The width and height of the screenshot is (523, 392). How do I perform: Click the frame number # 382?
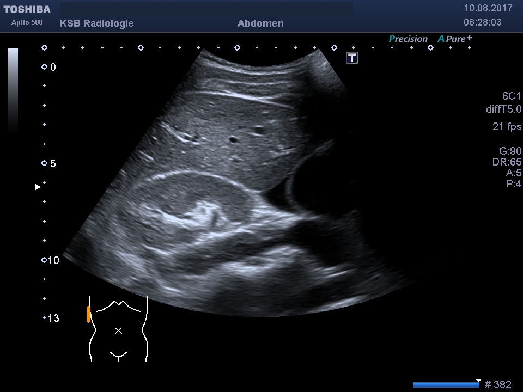coord(497,385)
